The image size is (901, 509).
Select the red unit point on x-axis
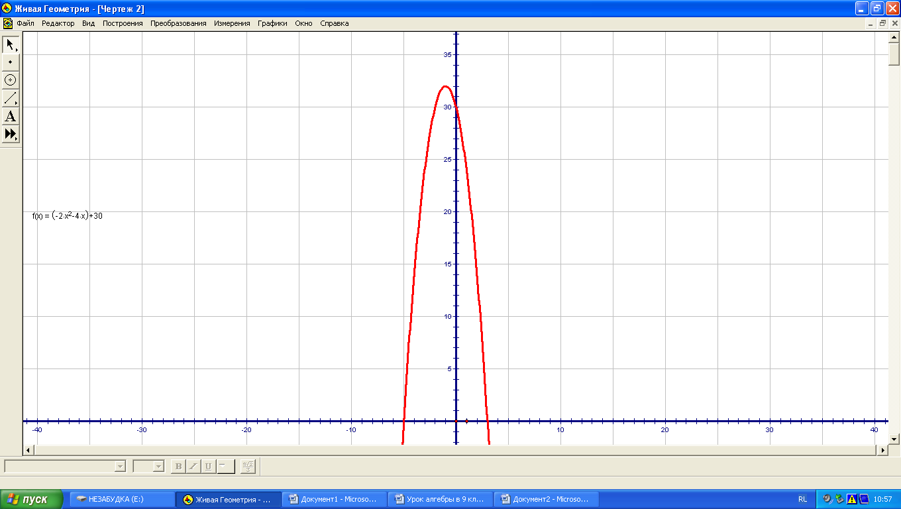point(467,421)
